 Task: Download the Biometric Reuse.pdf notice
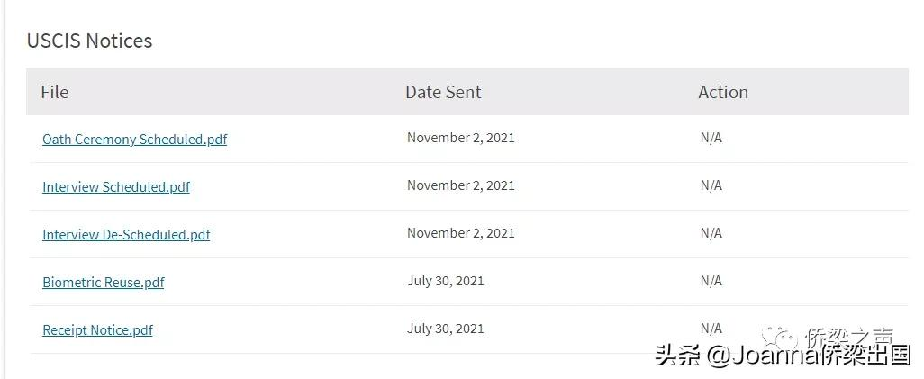[104, 283]
